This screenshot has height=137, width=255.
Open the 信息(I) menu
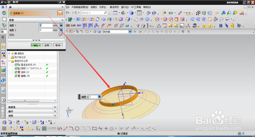click(94, 7)
